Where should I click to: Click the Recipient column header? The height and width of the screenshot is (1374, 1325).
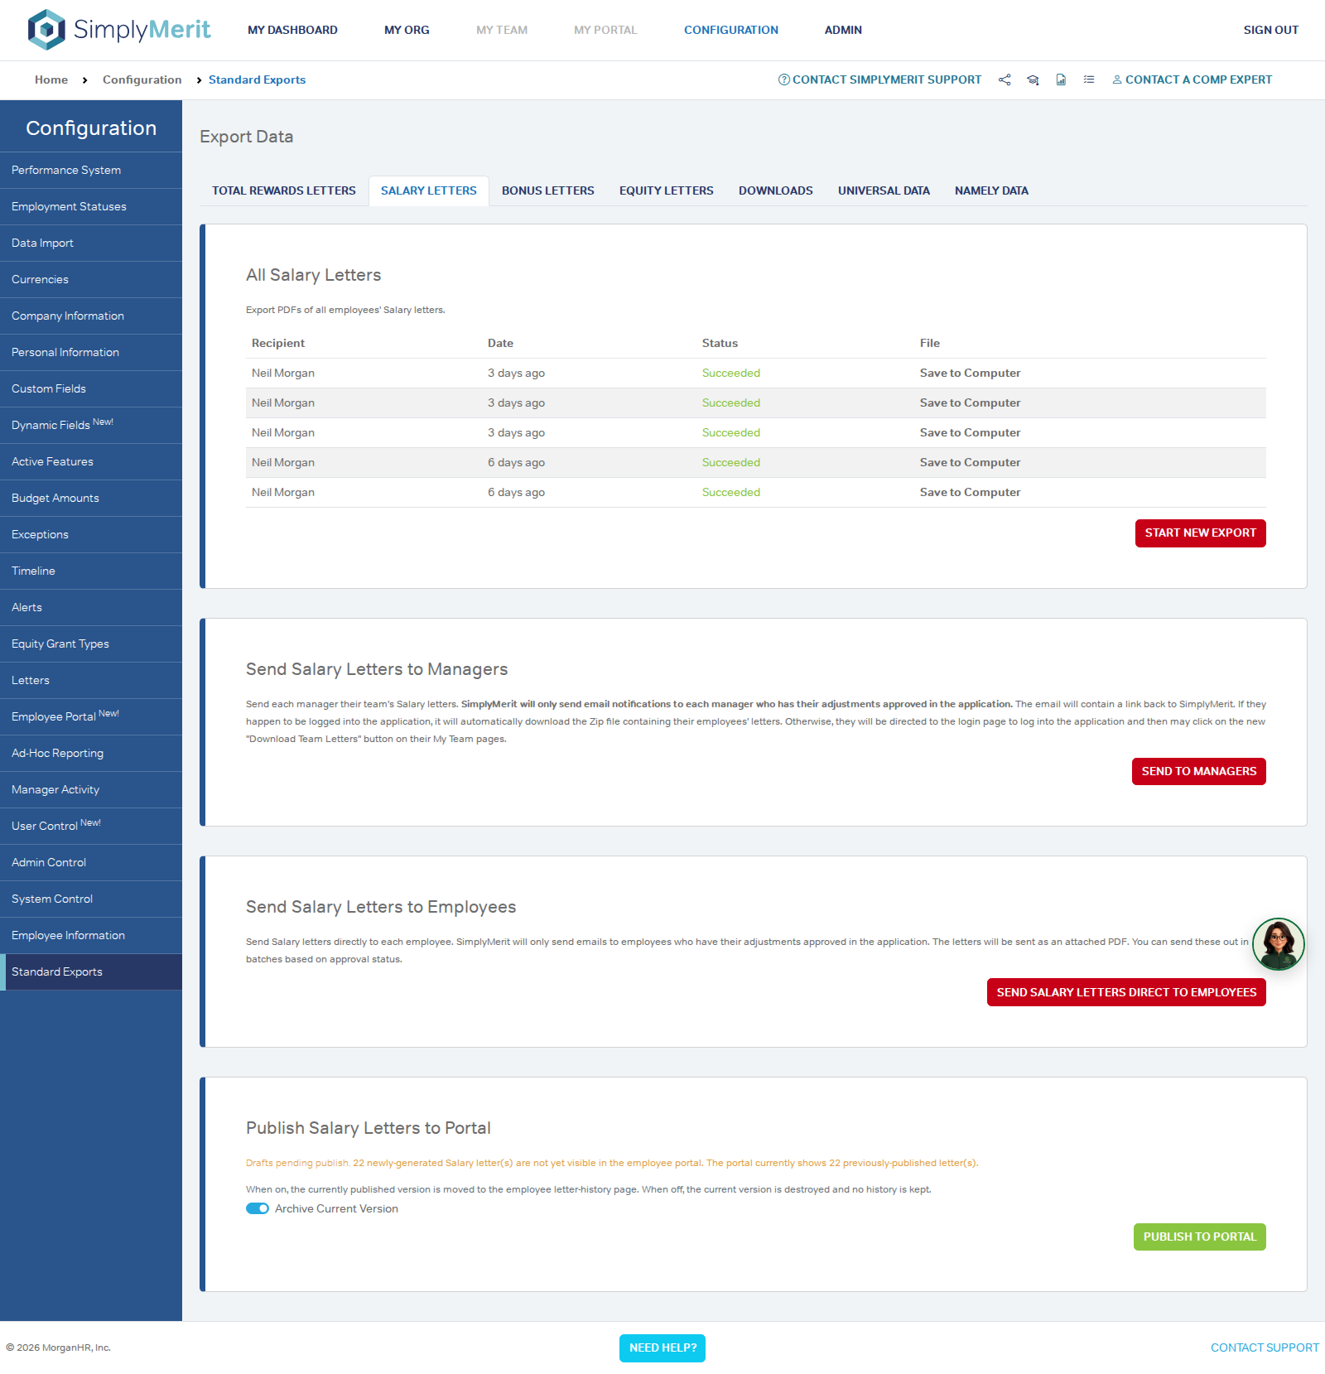click(278, 343)
